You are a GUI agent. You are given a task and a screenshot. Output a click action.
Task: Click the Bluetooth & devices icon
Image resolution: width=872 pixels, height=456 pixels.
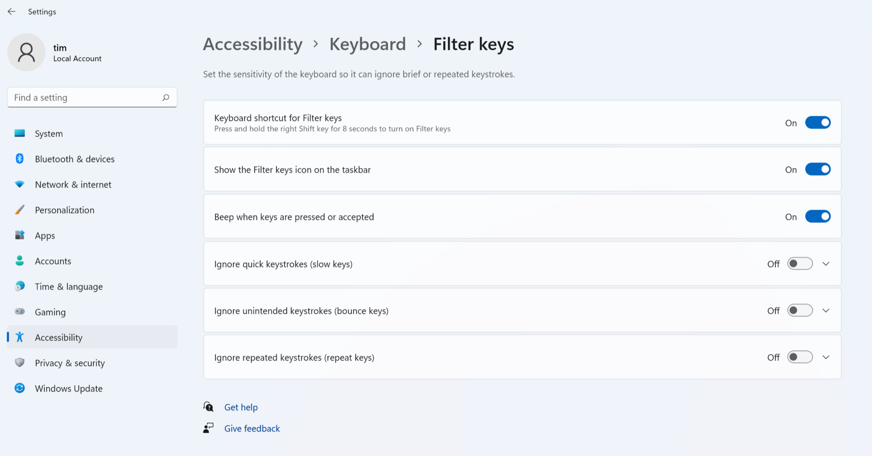coord(20,159)
